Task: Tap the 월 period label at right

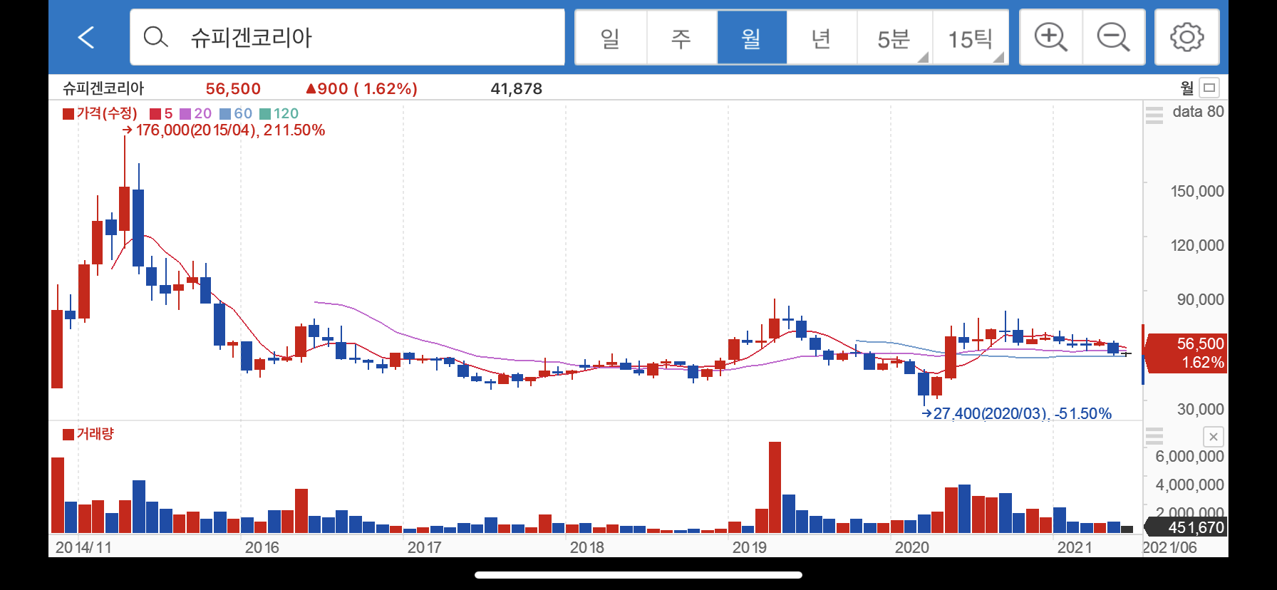Action: [x=1187, y=88]
